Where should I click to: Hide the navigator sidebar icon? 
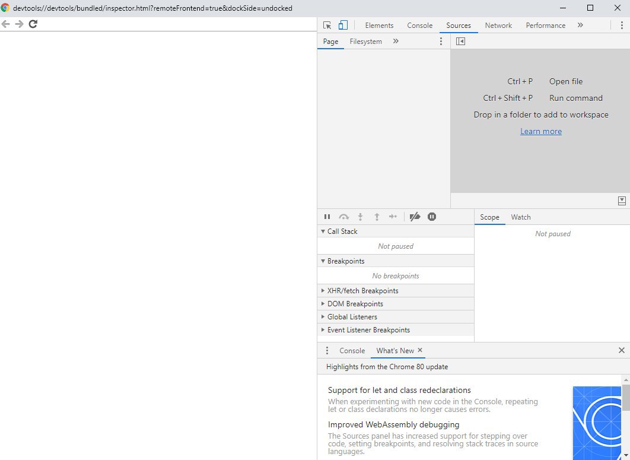pyautogui.click(x=460, y=42)
